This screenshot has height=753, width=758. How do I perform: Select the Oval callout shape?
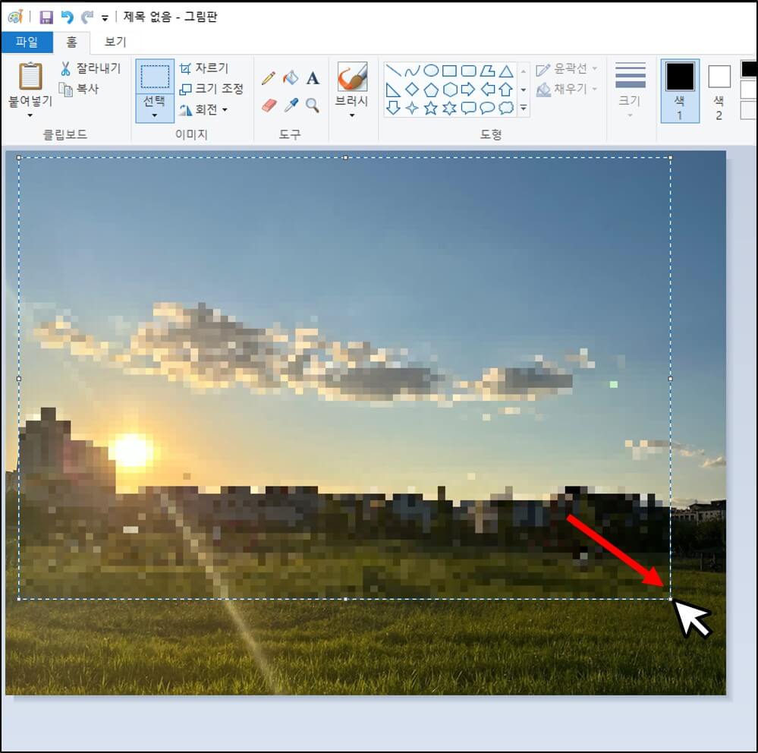click(x=487, y=108)
